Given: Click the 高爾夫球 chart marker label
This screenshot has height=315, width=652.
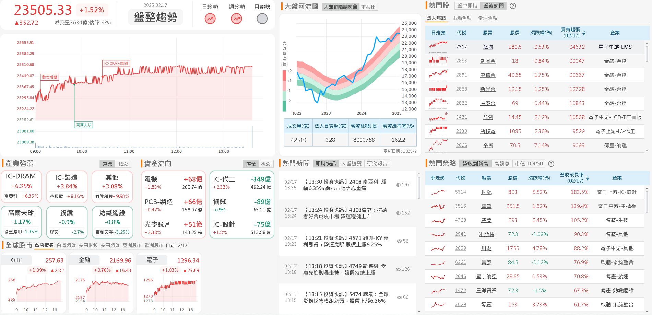Looking at the screenshot, I should 84,125.
